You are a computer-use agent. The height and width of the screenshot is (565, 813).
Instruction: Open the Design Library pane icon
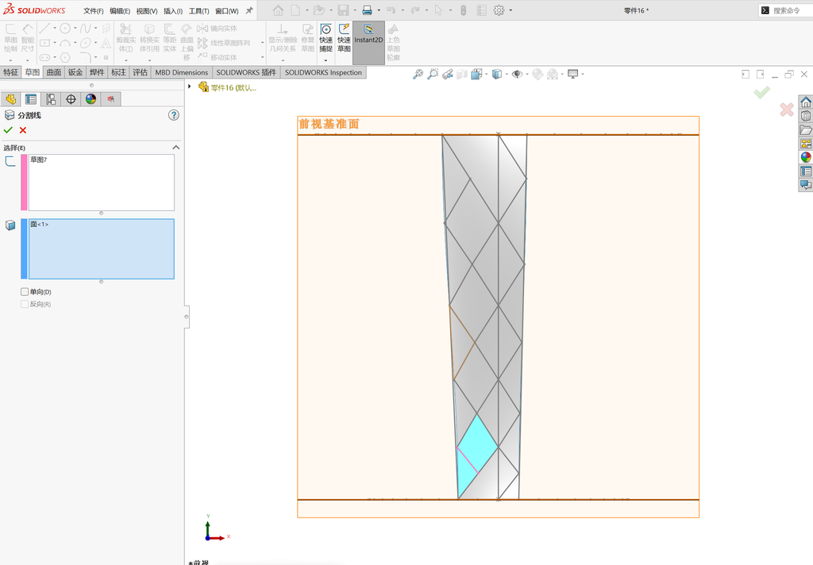(806, 116)
